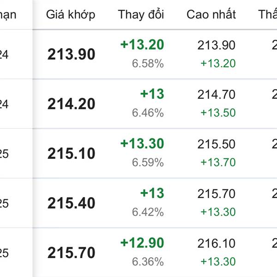Image resolution: width=277 pixels, height=277 pixels.
Task: Click the +13.20 bold change value
Action: pyautogui.click(x=142, y=44)
